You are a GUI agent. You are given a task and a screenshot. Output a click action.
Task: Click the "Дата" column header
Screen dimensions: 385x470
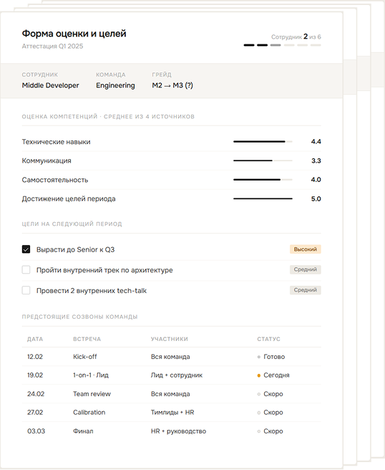pyautogui.click(x=35, y=339)
